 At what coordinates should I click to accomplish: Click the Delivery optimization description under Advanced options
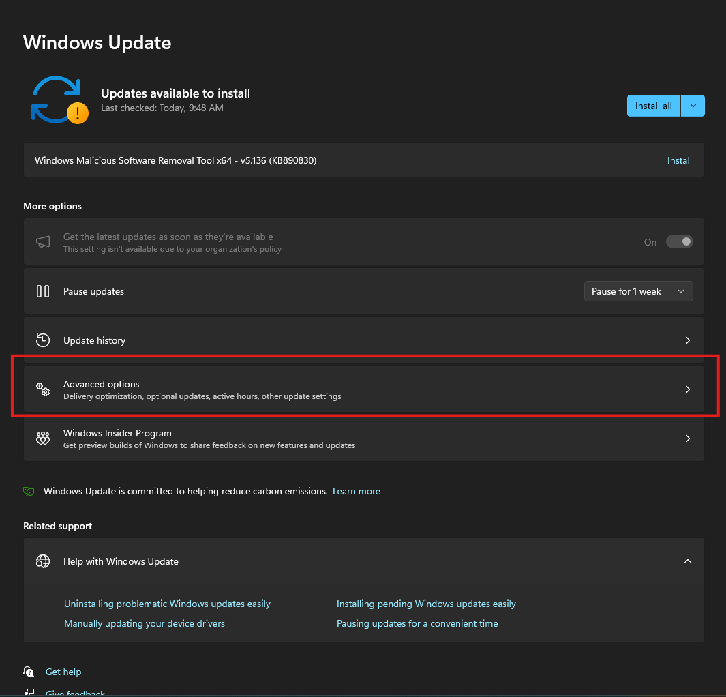point(202,396)
